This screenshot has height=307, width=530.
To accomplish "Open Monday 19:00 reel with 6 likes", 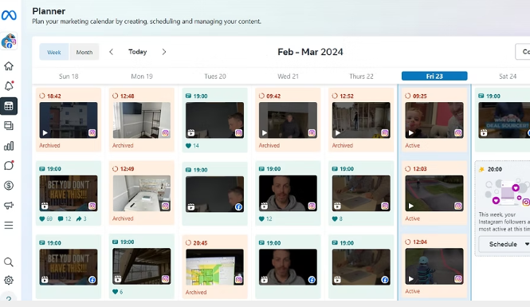I will click(x=142, y=266).
